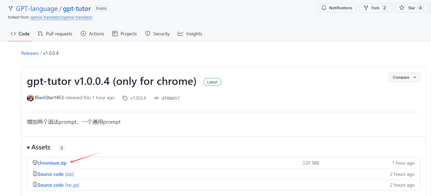The height and width of the screenshot is (196, 431).
Task: Click the tag icon next to v1.0.0.4
Action: tap(125, 98)
